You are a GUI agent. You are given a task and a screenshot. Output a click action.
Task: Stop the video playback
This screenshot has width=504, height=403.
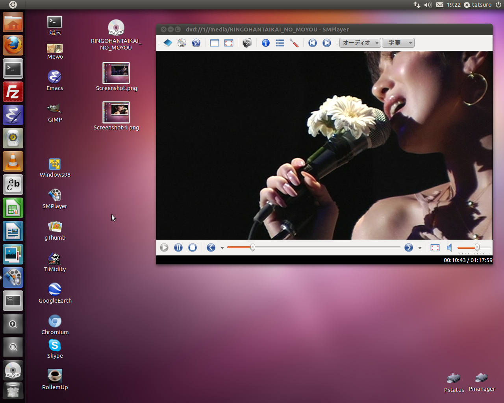193,248
